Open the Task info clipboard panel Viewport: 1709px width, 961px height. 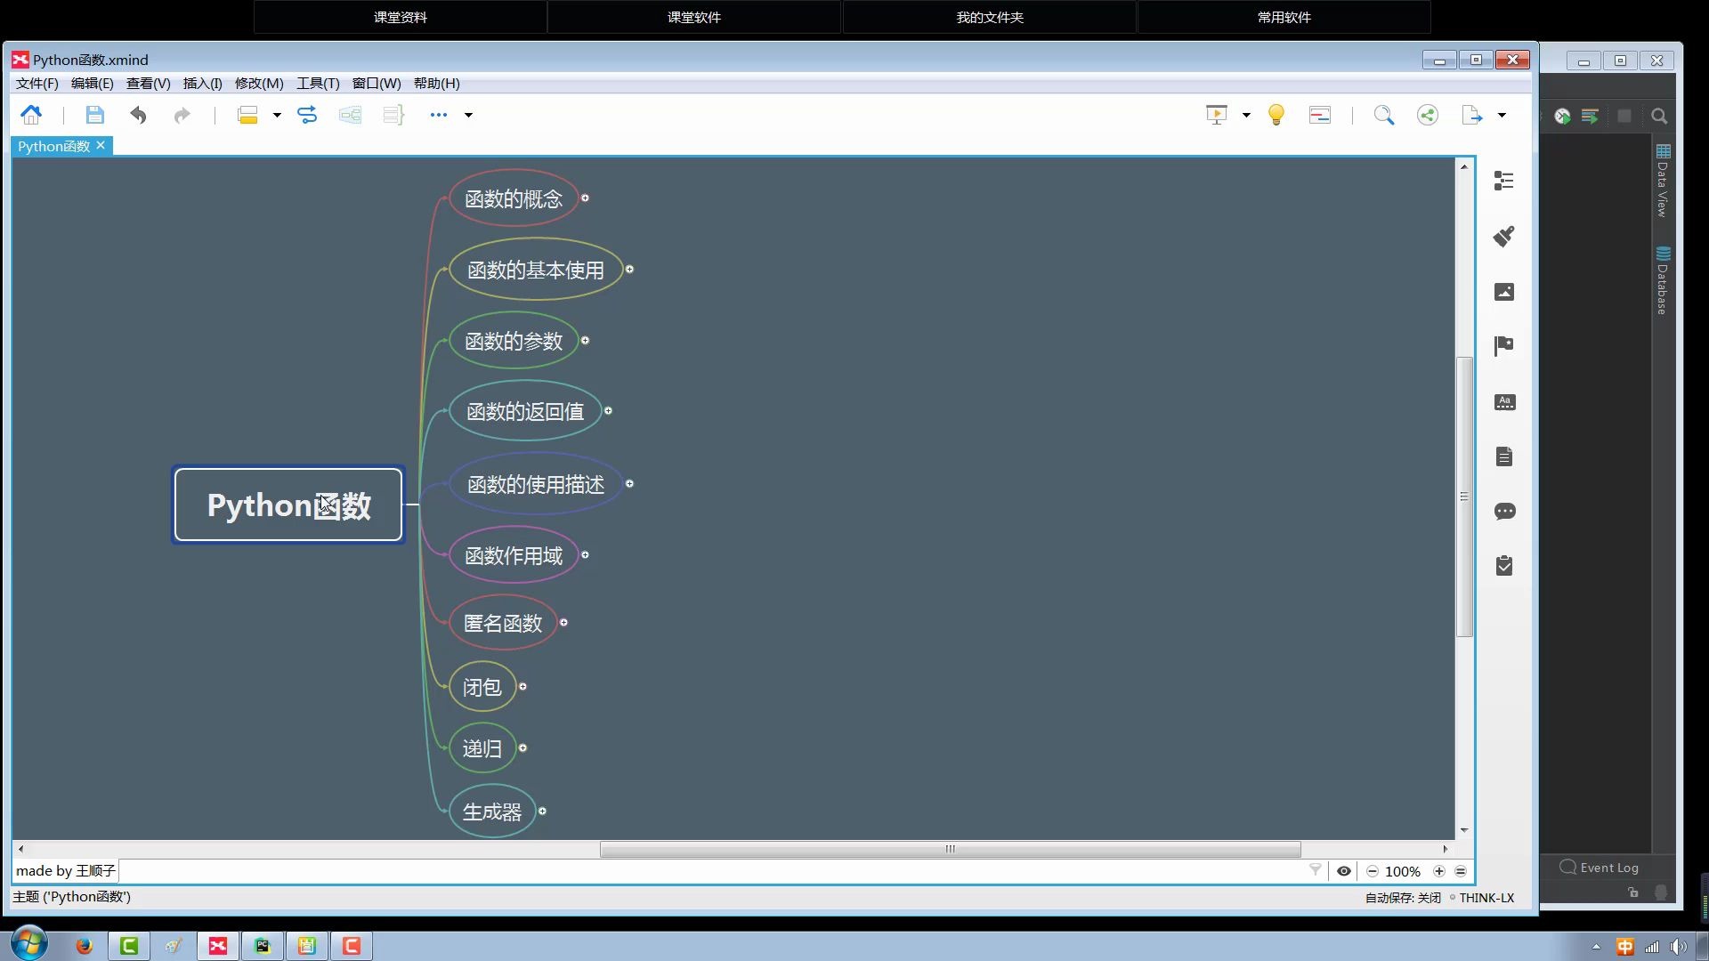click(1504, 566)
